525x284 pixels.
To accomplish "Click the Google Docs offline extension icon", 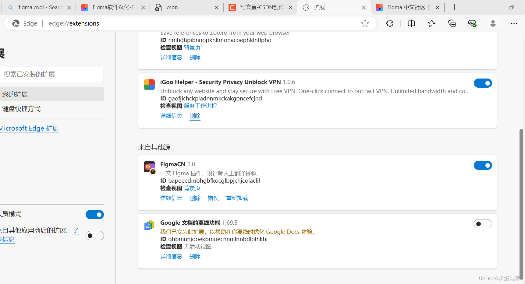I will [149, 225].
